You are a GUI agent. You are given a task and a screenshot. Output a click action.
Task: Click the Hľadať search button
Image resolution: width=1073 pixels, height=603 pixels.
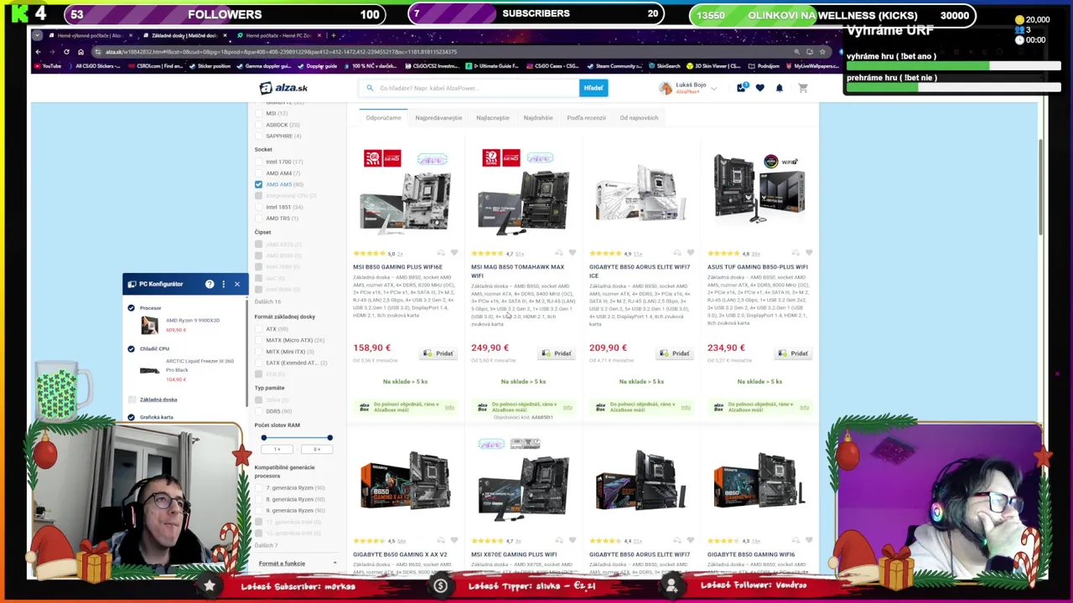coord(594,88)
